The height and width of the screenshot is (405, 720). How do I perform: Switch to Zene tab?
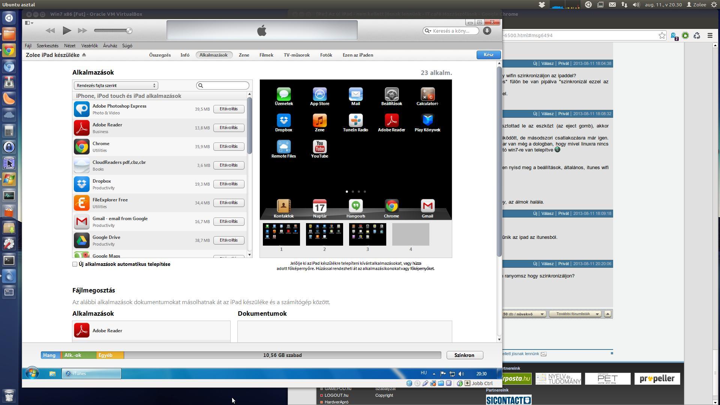click(x=244, y=55)
